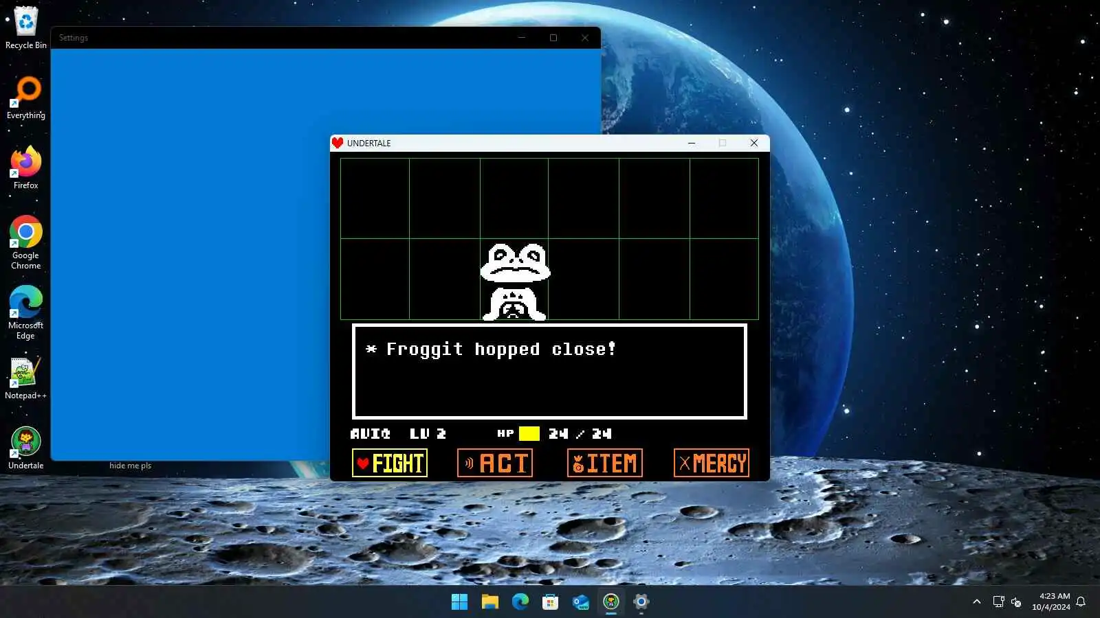
Task: Click the "hide me pls" desktop label
Action: (x=130, y=466)
